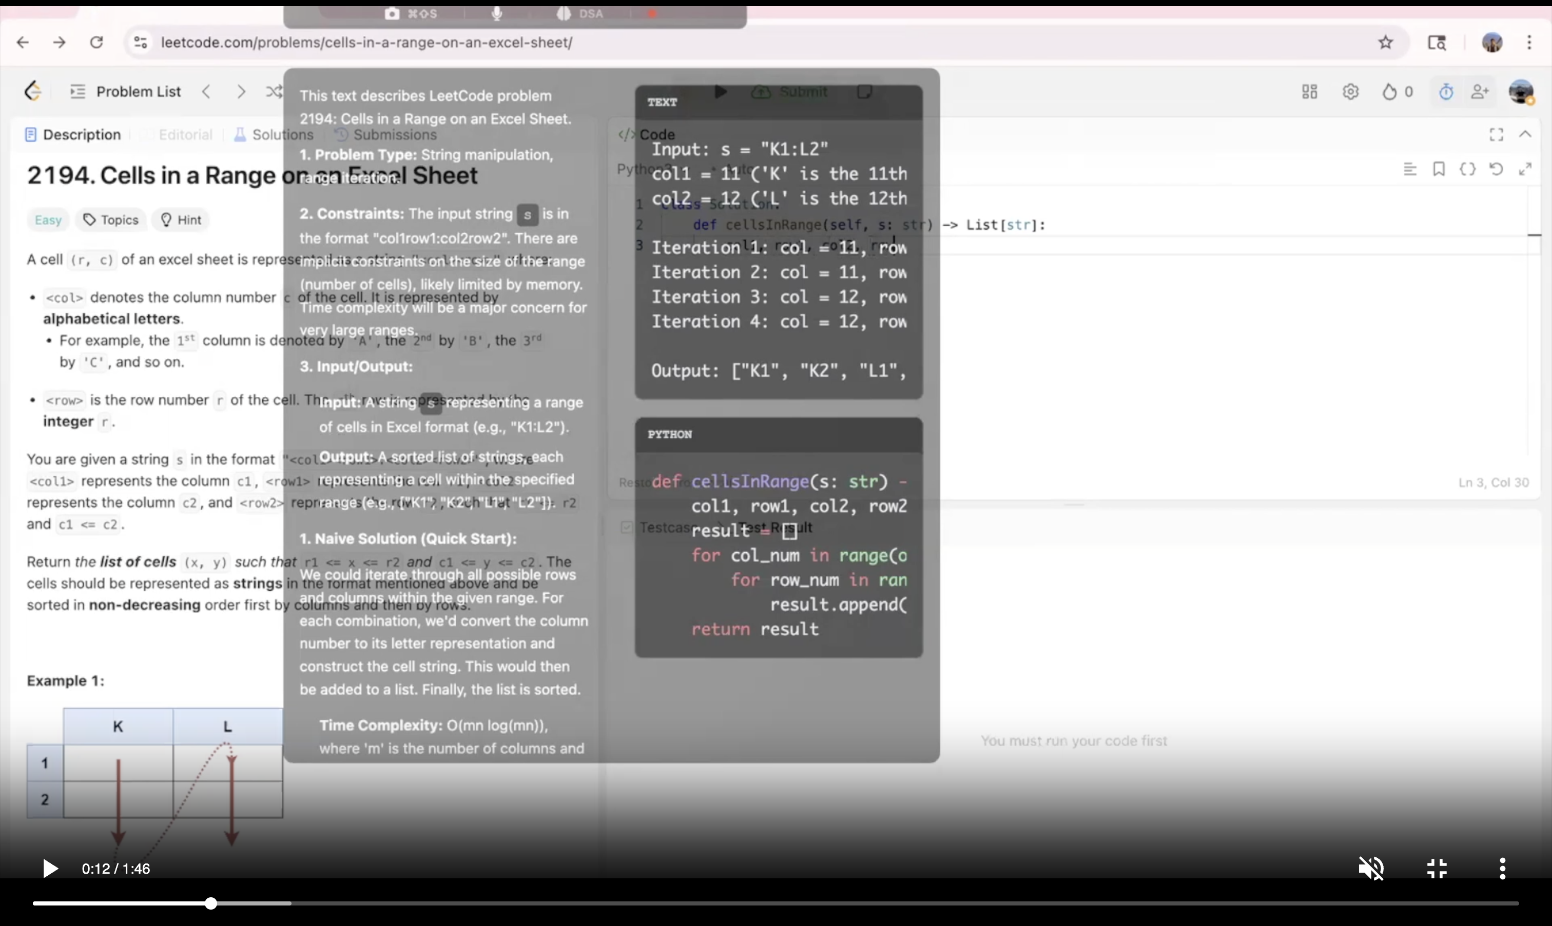Open LeetCode user avatar menu

pyautogui.click(x=1521, y=92)
